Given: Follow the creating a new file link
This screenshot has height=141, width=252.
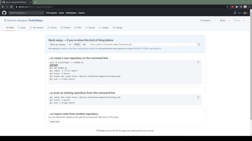Looking at the screenshot, I should click(68, 49).
